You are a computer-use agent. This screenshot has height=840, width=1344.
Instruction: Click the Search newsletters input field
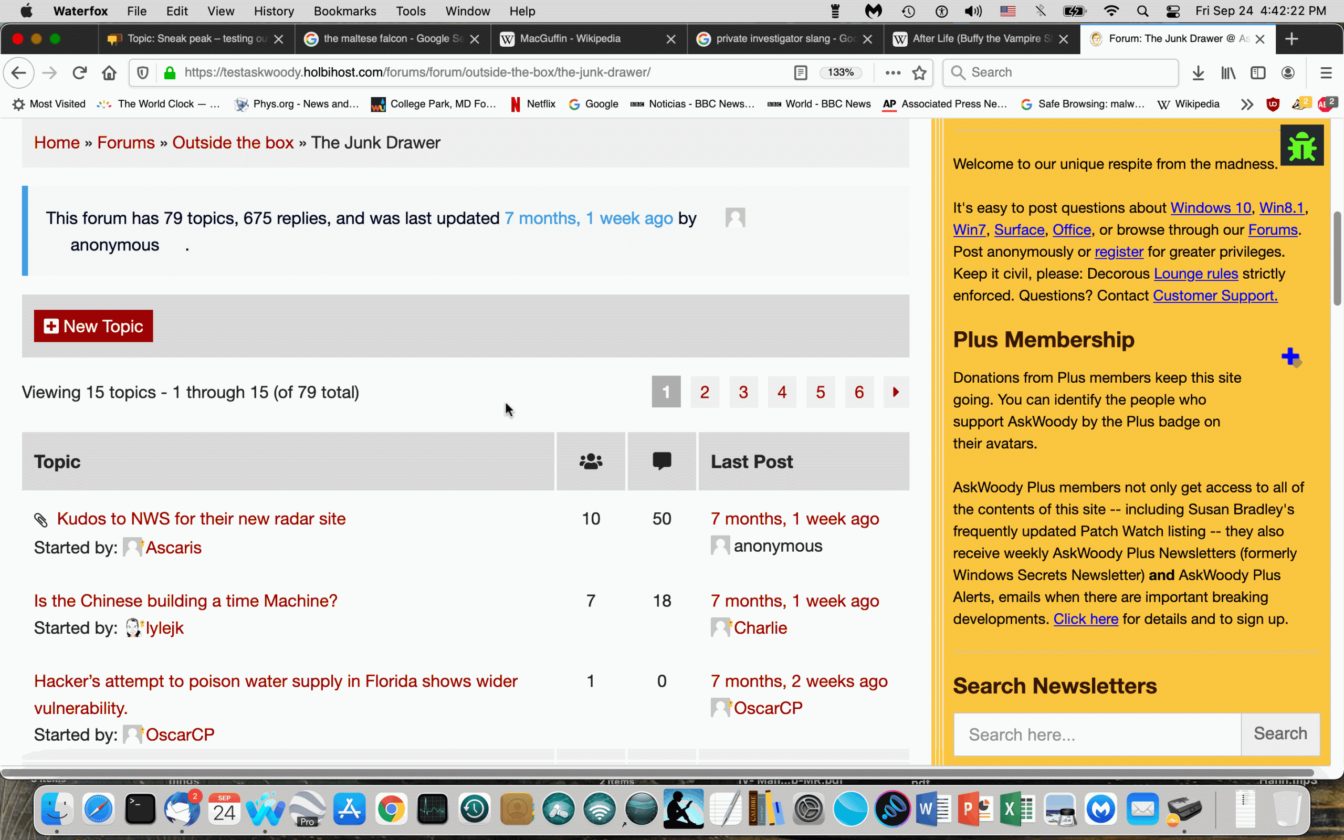point(1097,734)
